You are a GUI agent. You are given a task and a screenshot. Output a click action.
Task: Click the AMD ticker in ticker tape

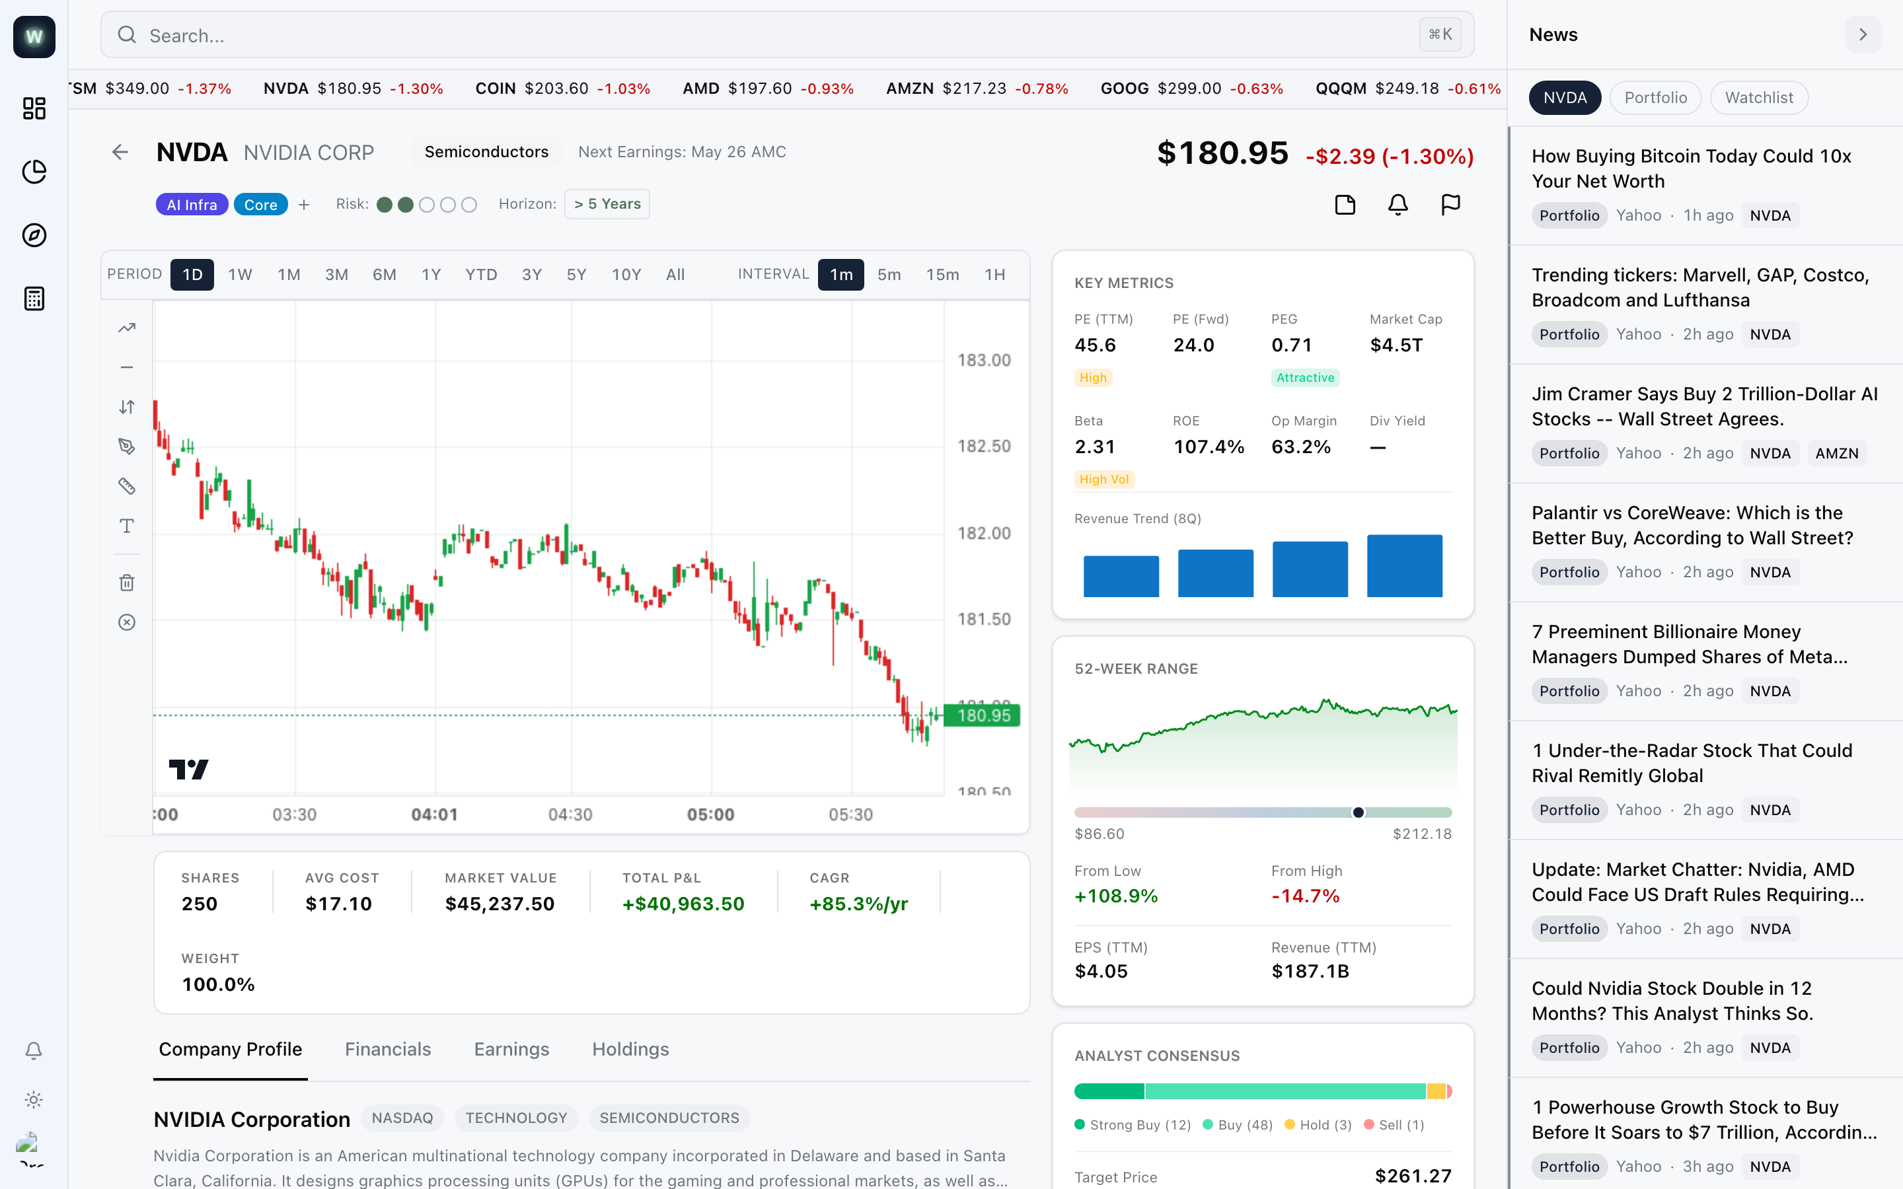[x=768, y=89]
